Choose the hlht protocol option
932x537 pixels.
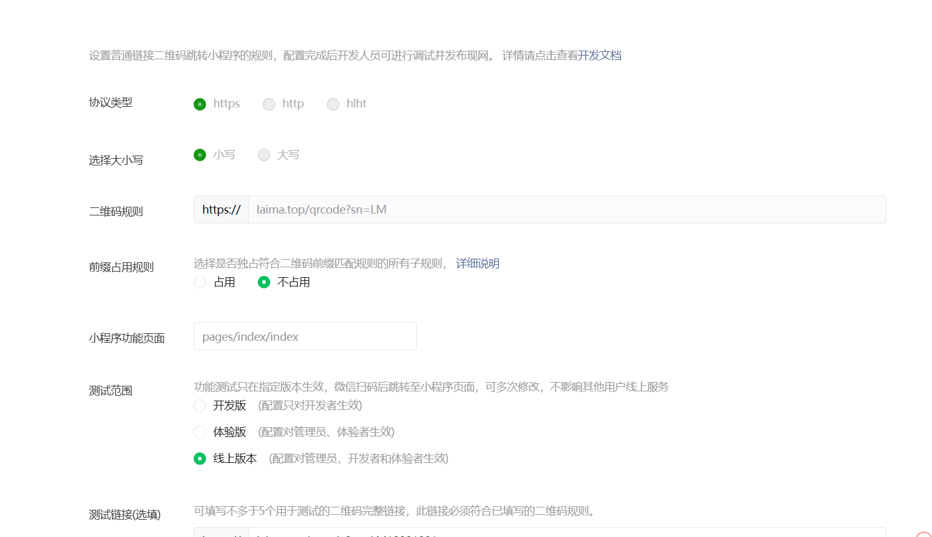(333, 104)
